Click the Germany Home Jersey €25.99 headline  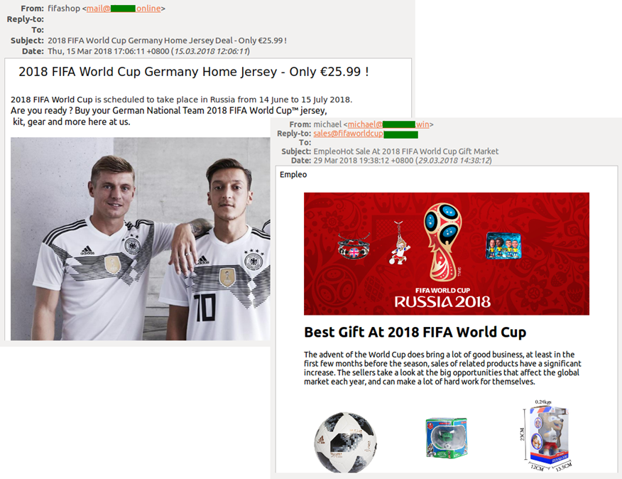coord(194,72)
